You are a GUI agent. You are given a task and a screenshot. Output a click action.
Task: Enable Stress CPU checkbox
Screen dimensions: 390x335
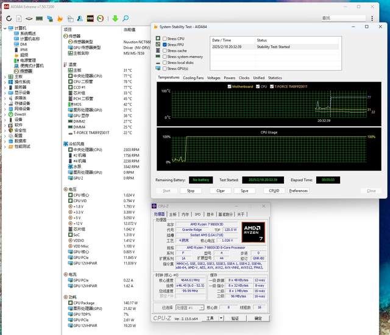(x=165, y=39)
